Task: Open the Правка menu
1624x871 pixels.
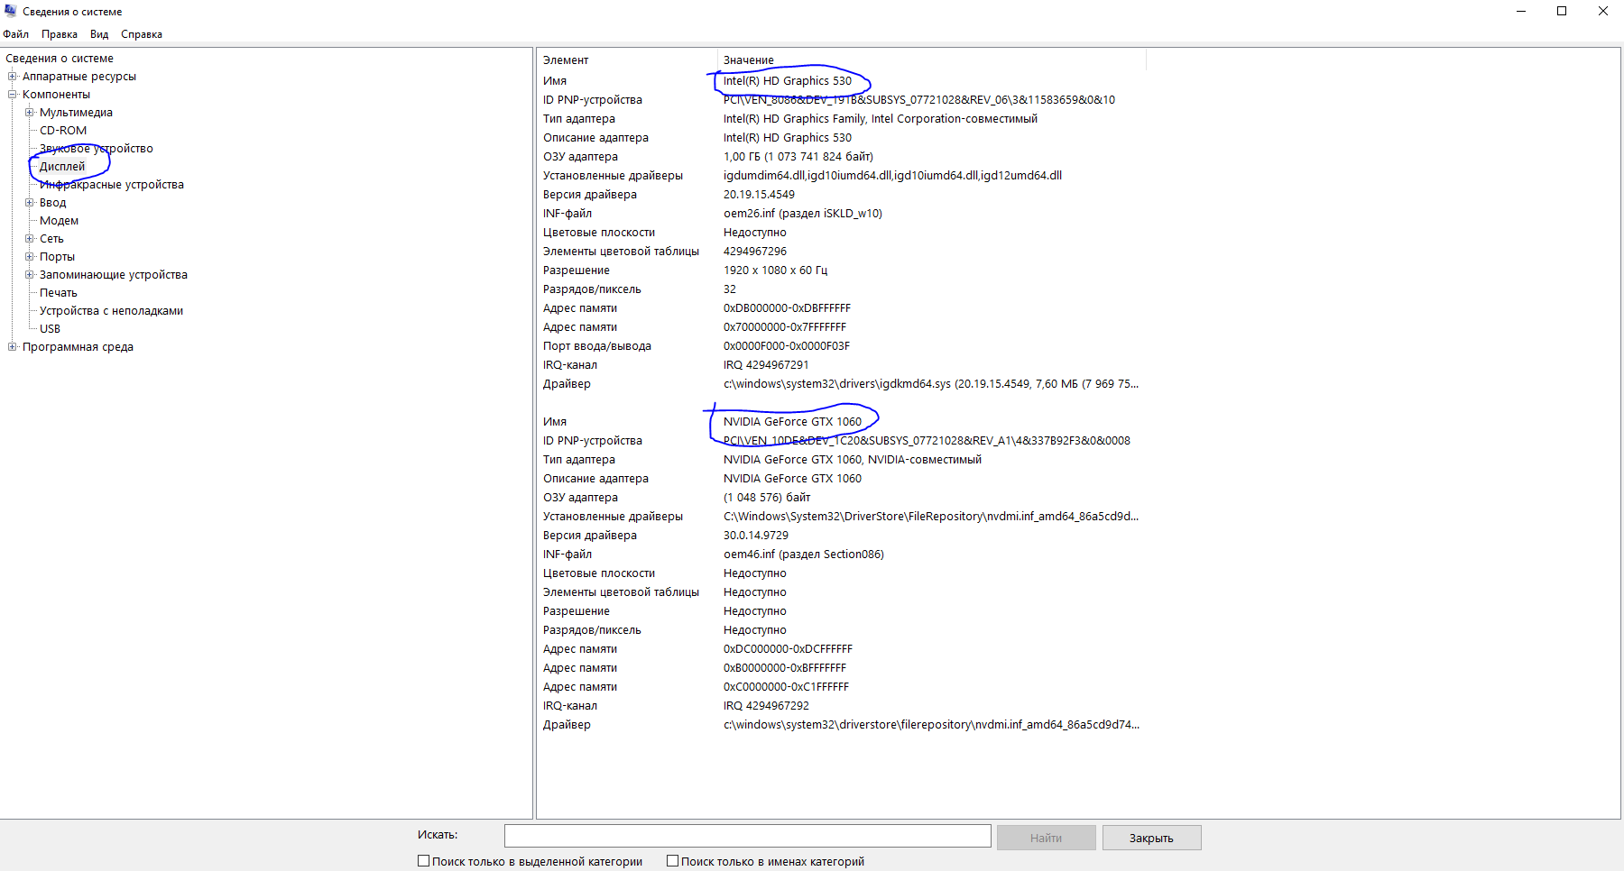Action: pyautogui.click(x=60, y=34)
